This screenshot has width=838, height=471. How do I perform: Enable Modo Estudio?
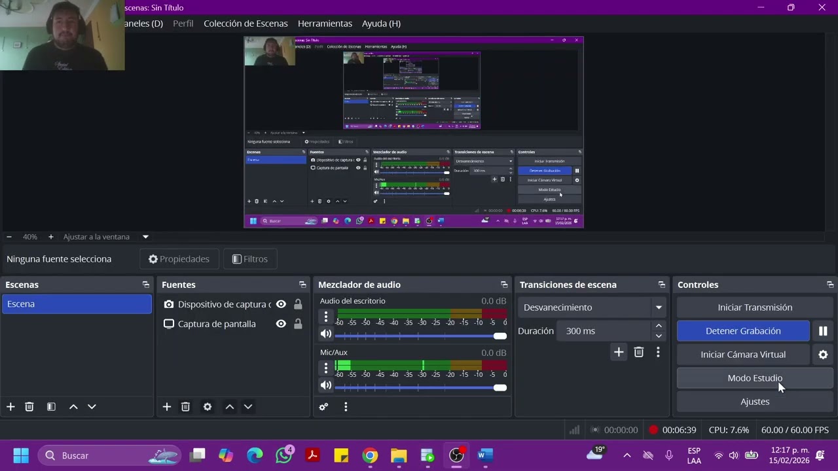755,378
